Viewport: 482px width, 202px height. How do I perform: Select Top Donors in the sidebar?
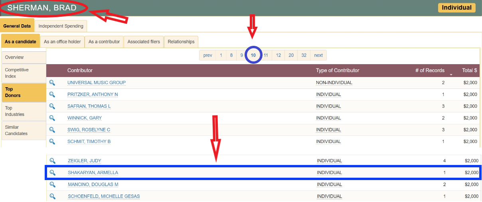[x=24, y=92]
